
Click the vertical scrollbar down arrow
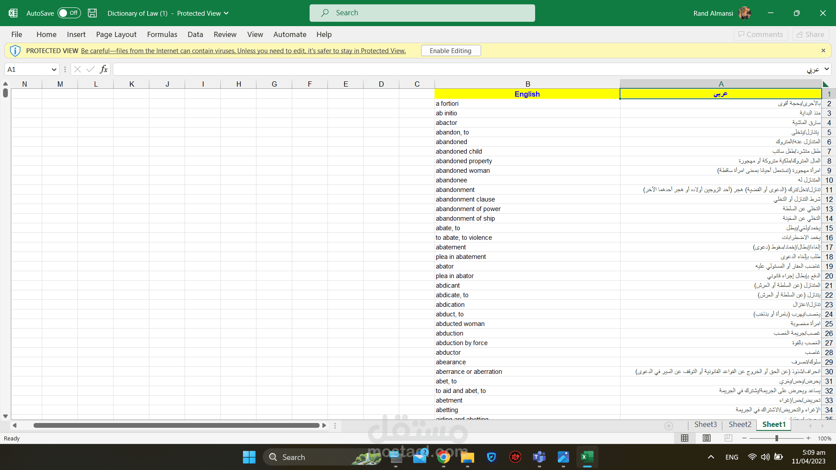5,416
